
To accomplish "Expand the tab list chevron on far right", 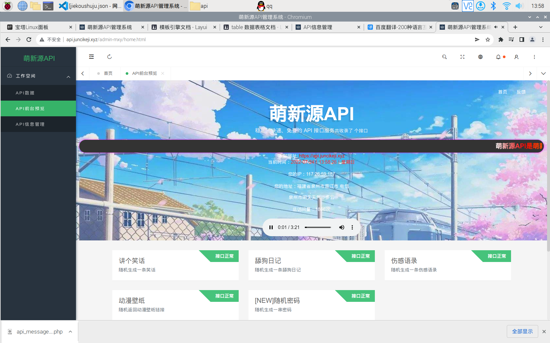I will [543, 73].
